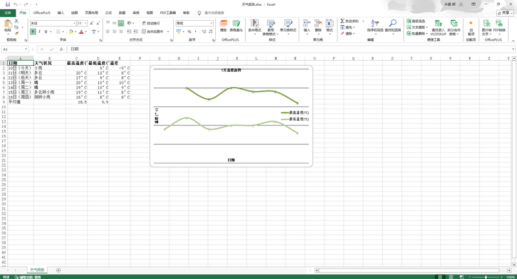Open the 插入 (Insert) ribbon tab

tap(60, 12)
